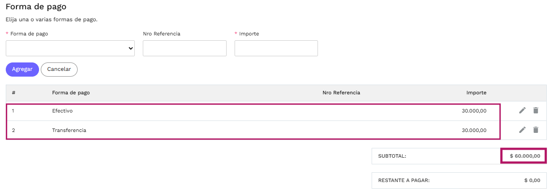Select the Transferencia cell in row 2

[69, 130]
